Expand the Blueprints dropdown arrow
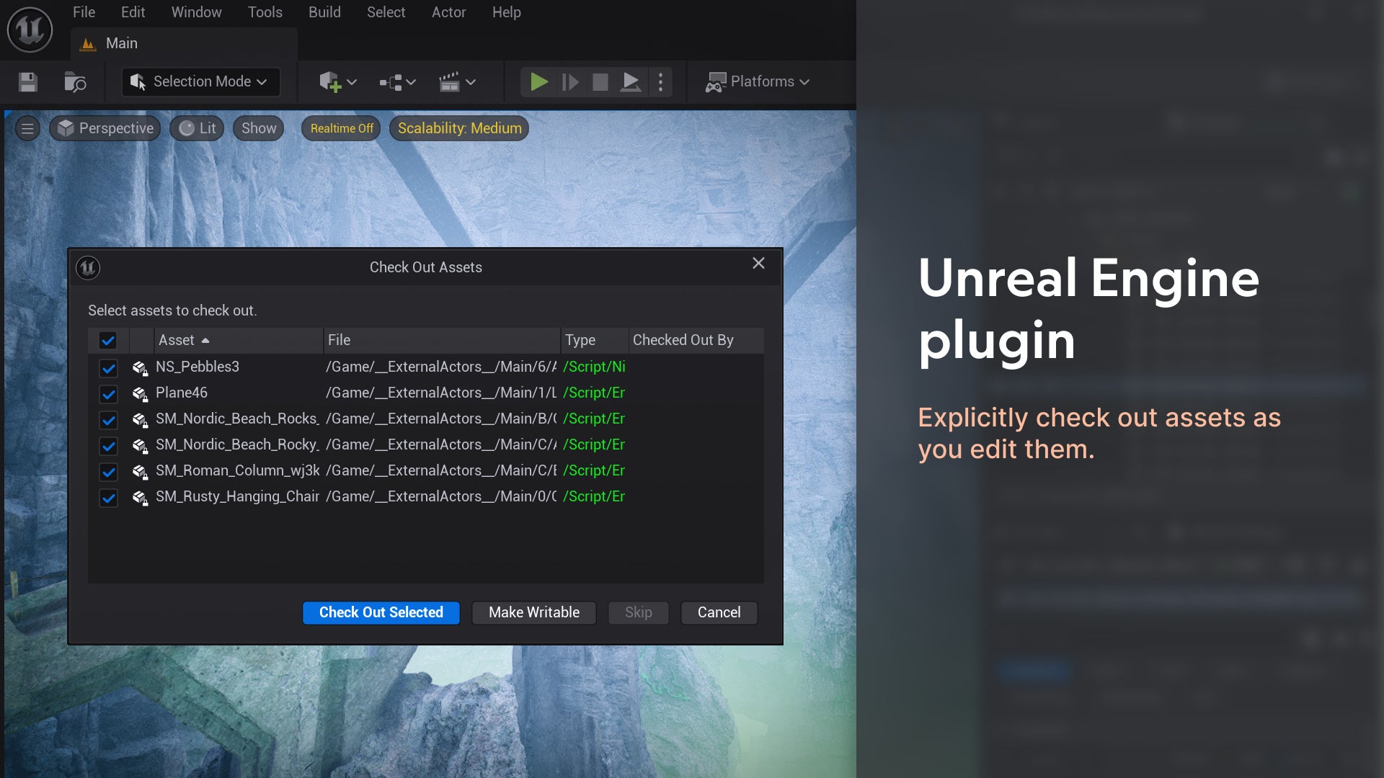The width and height of the screenshot is (1384, 778). pyautogui.click(x=411, y=82)
